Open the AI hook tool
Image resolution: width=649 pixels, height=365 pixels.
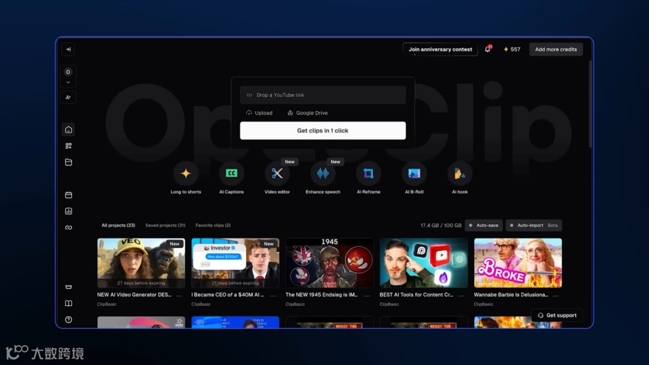(460, 178)
